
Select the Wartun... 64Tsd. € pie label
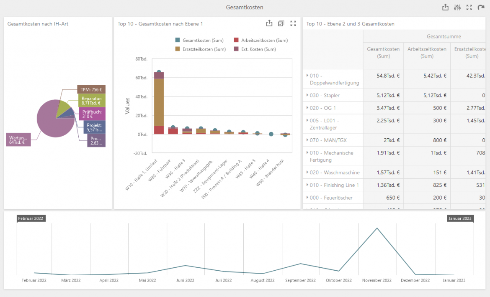(x=18, y=140)
